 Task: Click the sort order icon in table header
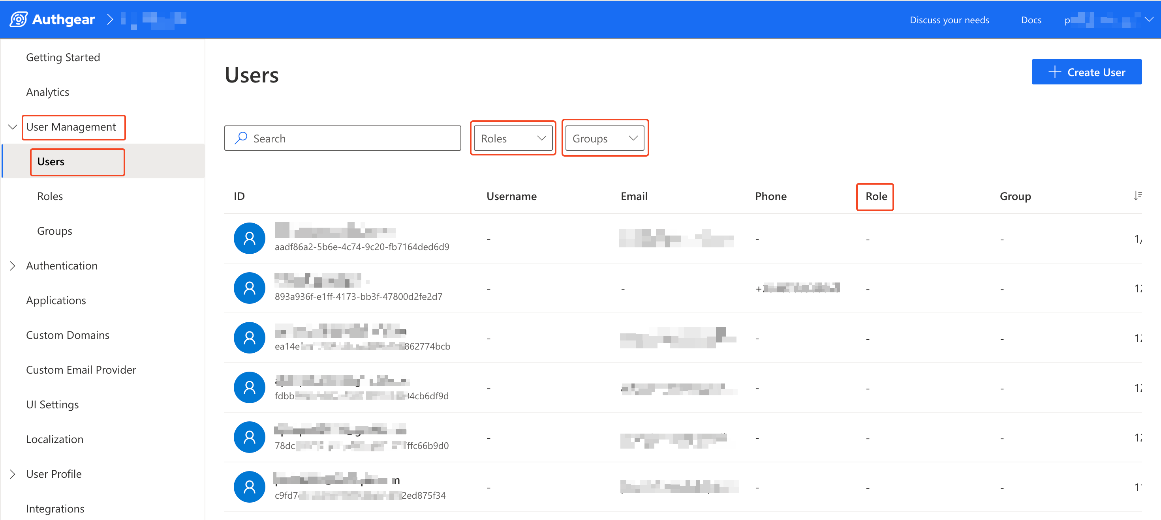[1138, 195]
